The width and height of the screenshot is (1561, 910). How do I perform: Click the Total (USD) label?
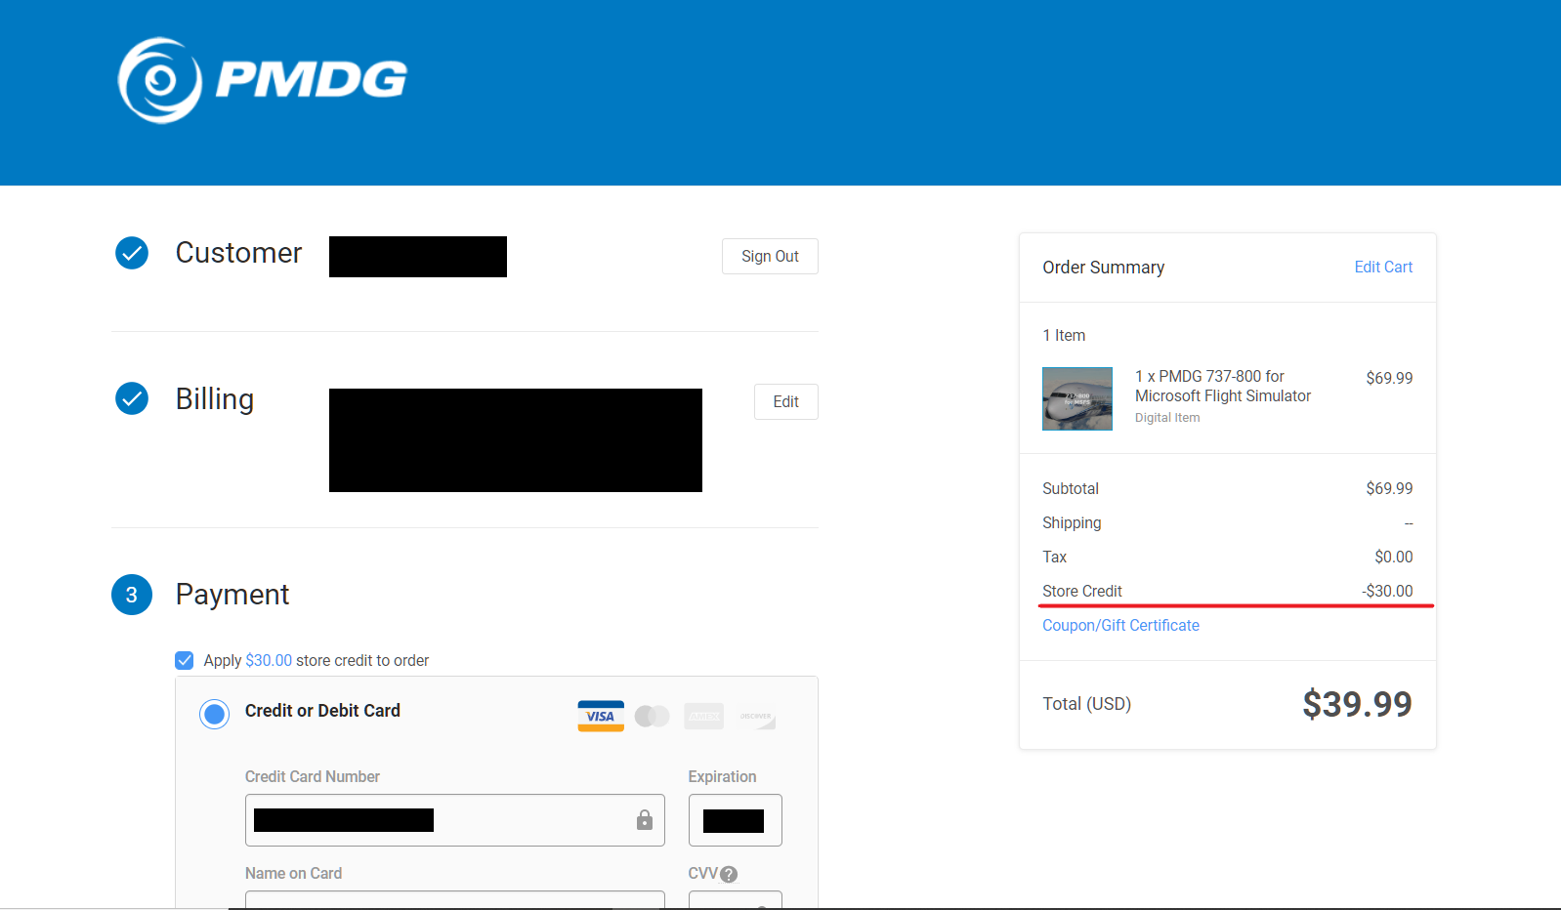1086,704
